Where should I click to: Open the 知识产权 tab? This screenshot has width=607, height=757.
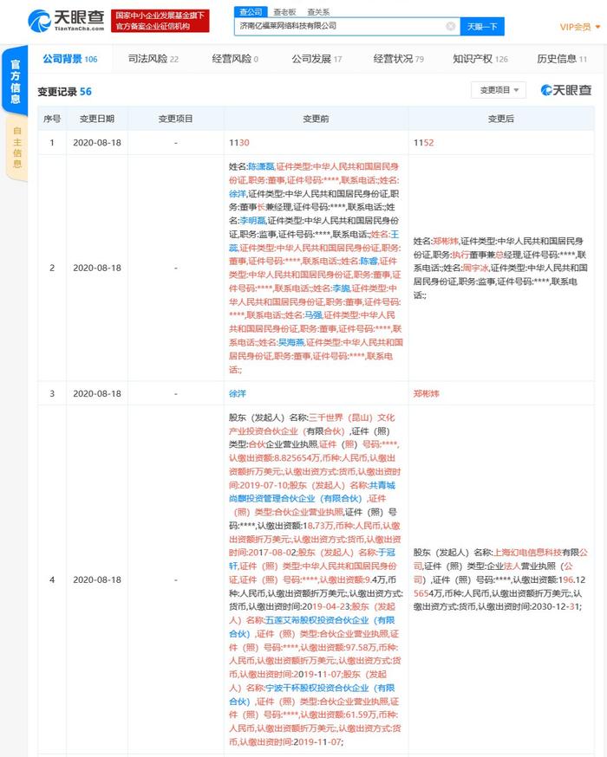[480, 59]
